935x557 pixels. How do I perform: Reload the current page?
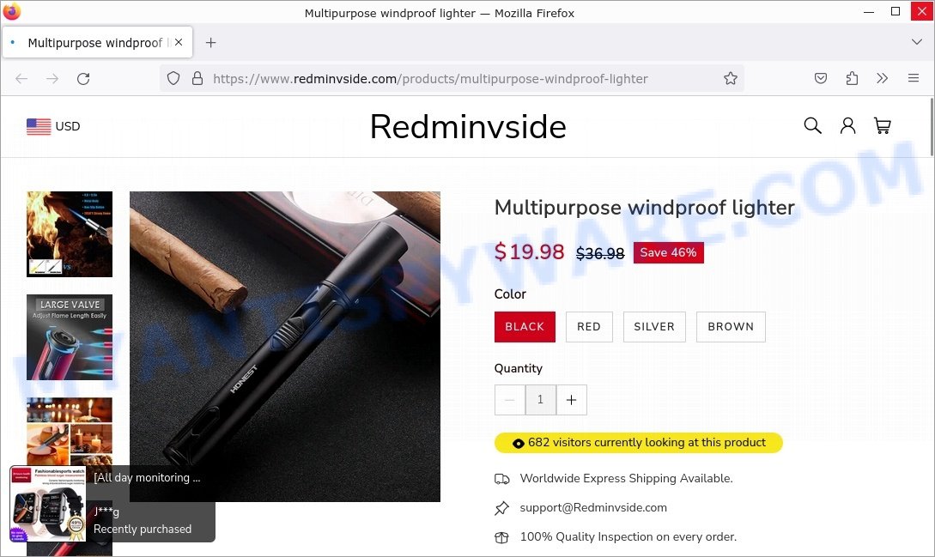[83, 79]
